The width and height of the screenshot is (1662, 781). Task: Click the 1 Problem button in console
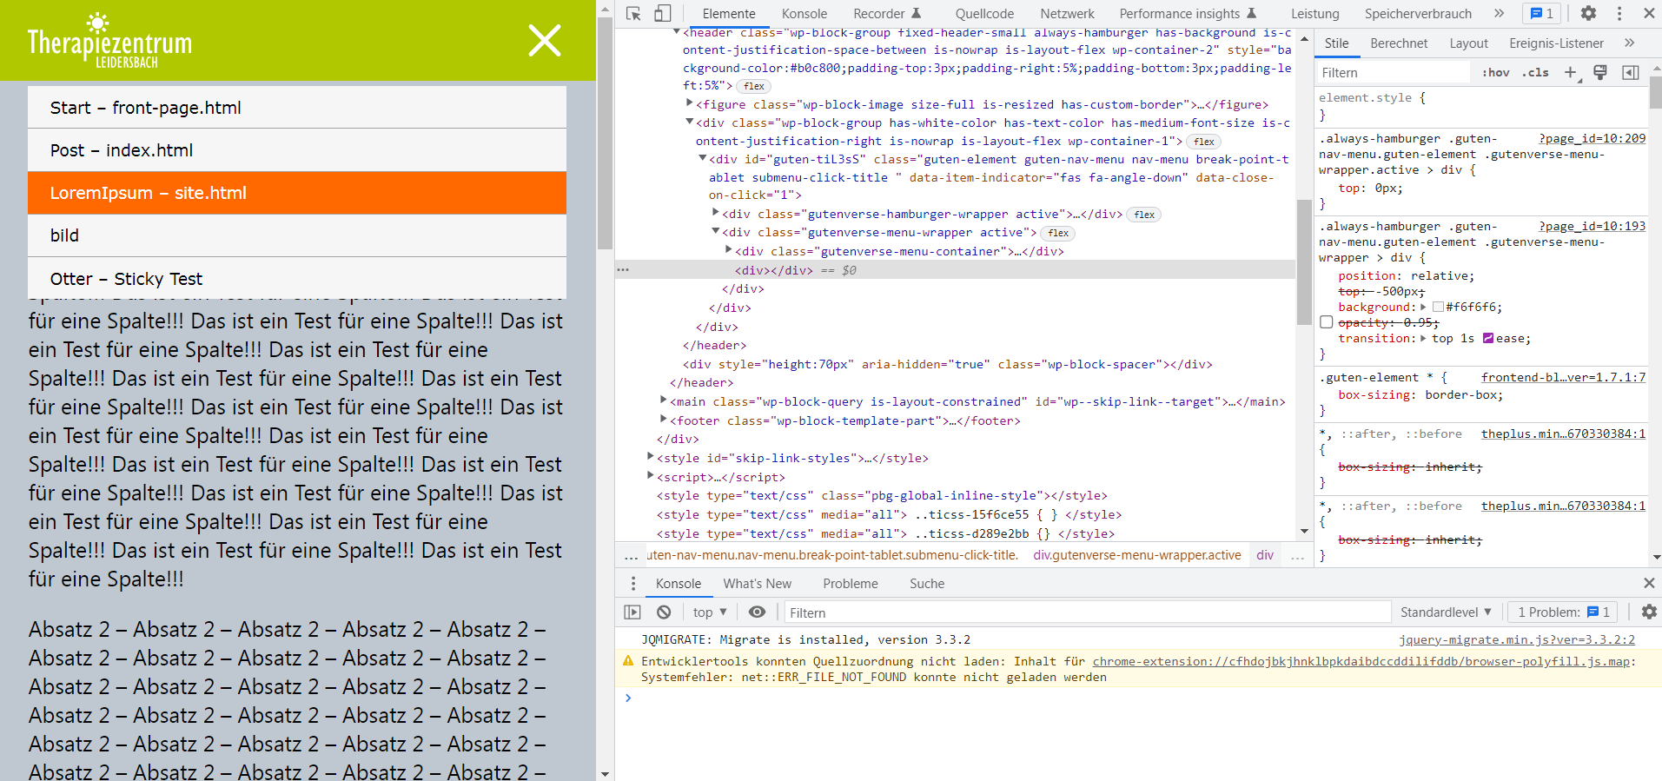click(x=1563, y=612)
